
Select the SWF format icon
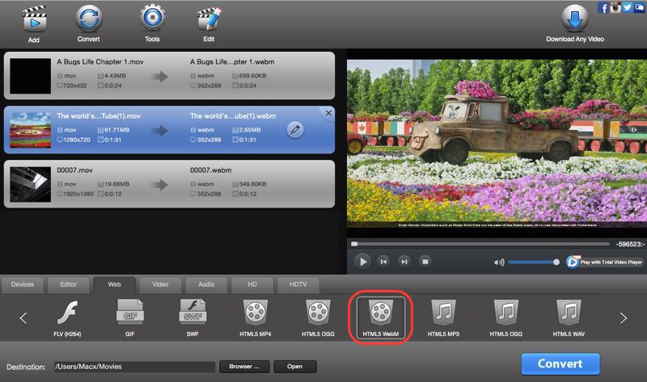click(x=192, y=312)
